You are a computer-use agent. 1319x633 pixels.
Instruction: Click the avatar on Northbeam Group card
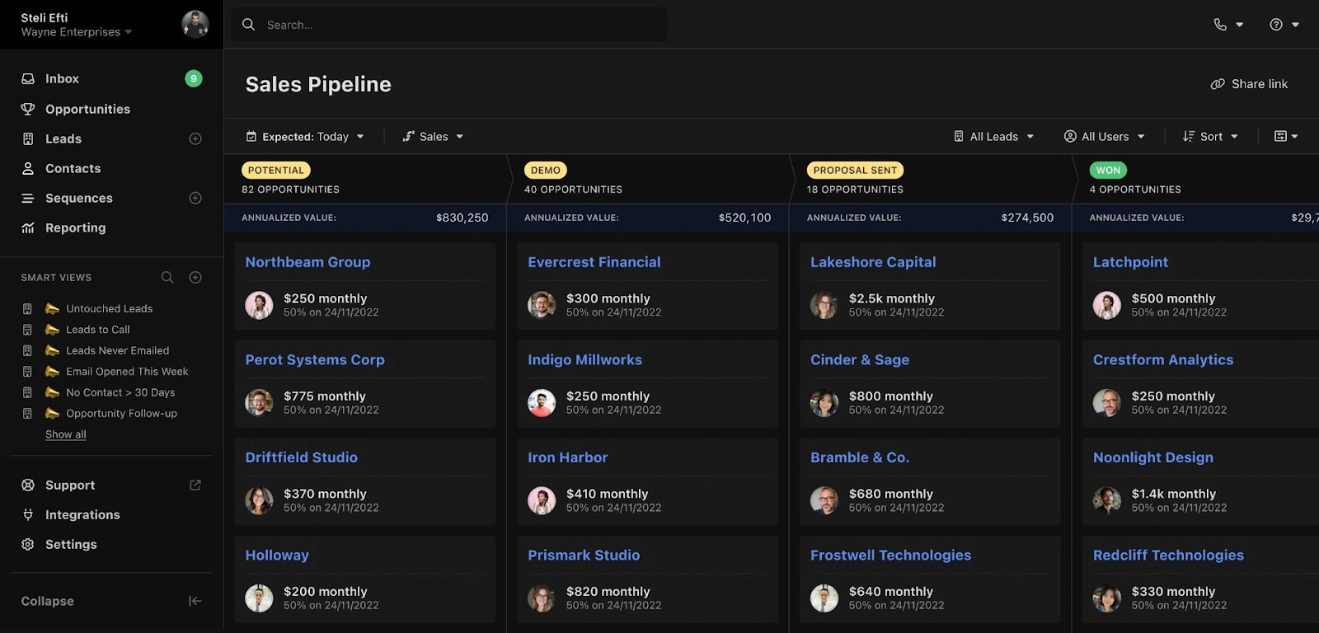[x=259, y=305]
